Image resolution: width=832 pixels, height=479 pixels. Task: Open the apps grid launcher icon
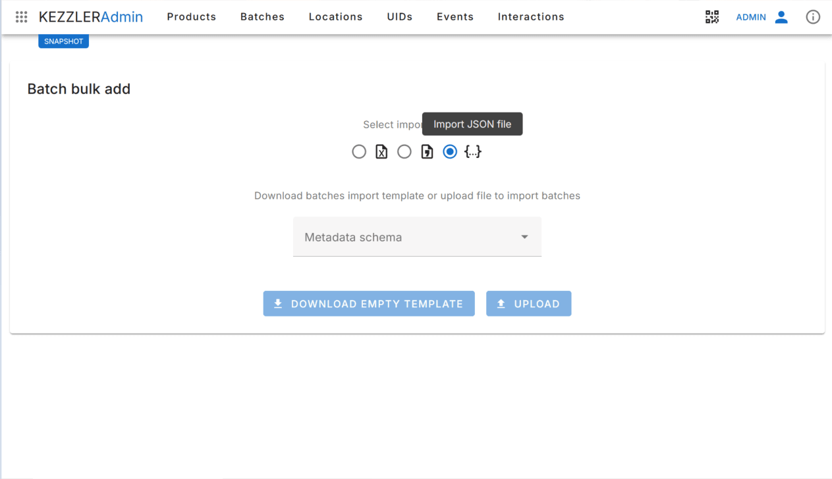point(21,17)
